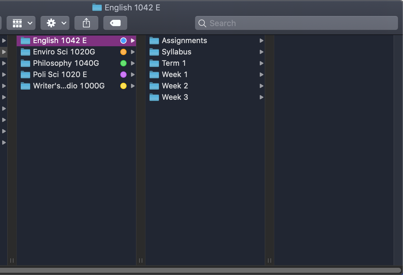
Task: Click the Week 2 folder icon
Action: [154, 86]
